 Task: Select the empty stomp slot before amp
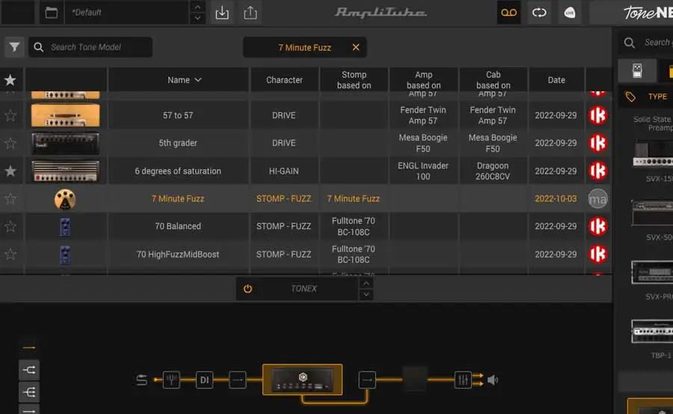click(x=237, y=380)
